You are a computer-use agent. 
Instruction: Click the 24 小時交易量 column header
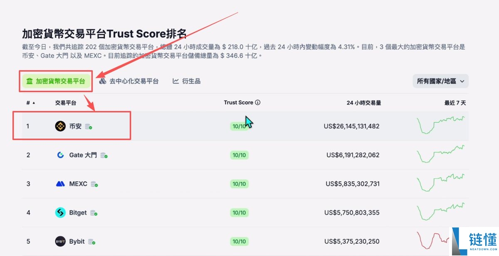pos(364,103)
